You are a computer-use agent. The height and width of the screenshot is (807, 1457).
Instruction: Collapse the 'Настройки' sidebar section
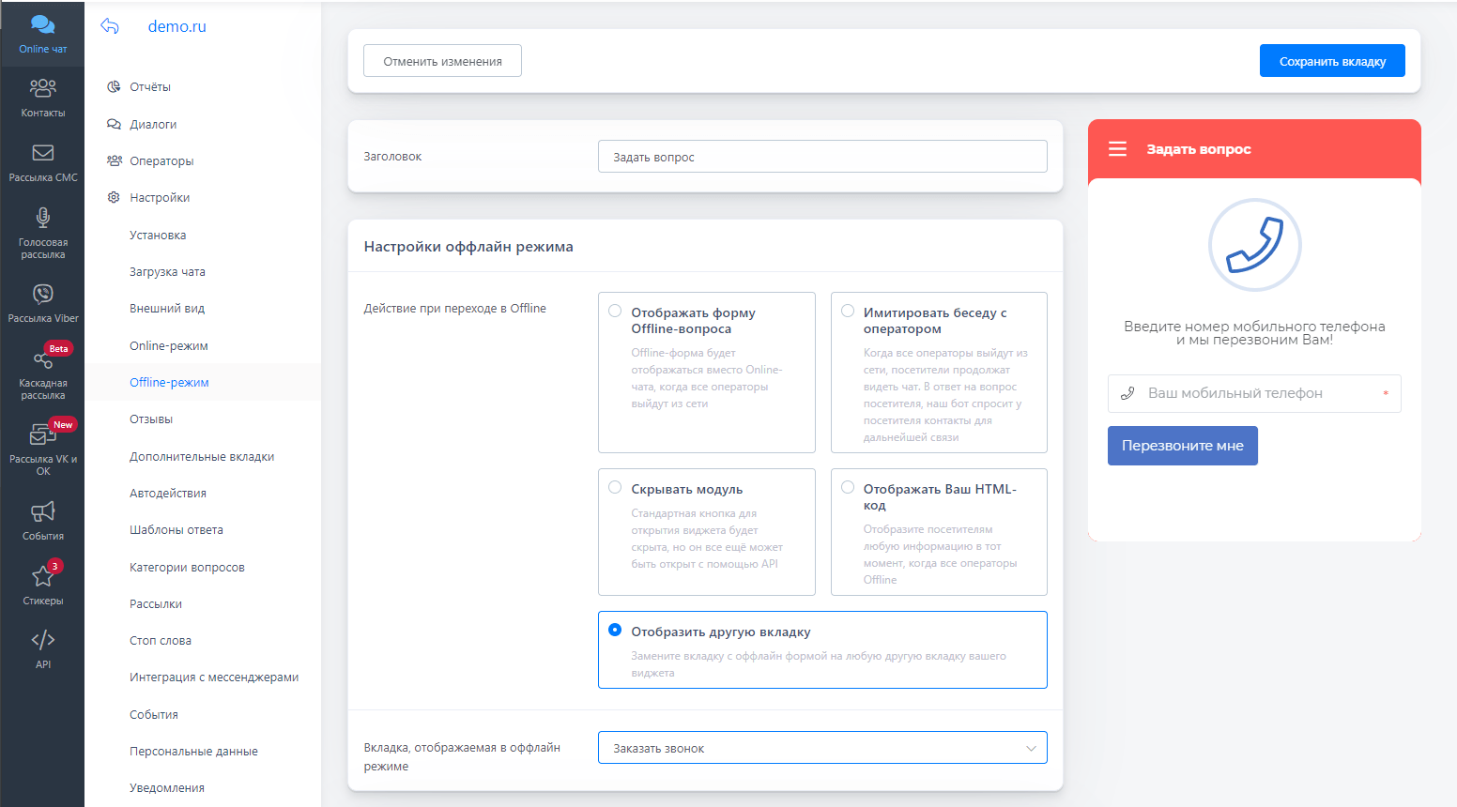point(160,198)
